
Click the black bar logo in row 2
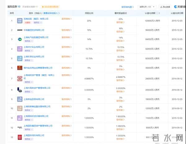click(x=20, y=30)
